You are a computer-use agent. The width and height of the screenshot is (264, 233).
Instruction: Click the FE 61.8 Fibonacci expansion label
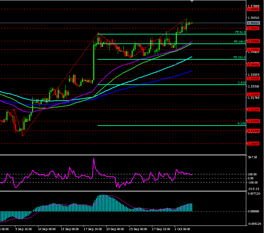point(240,32)
